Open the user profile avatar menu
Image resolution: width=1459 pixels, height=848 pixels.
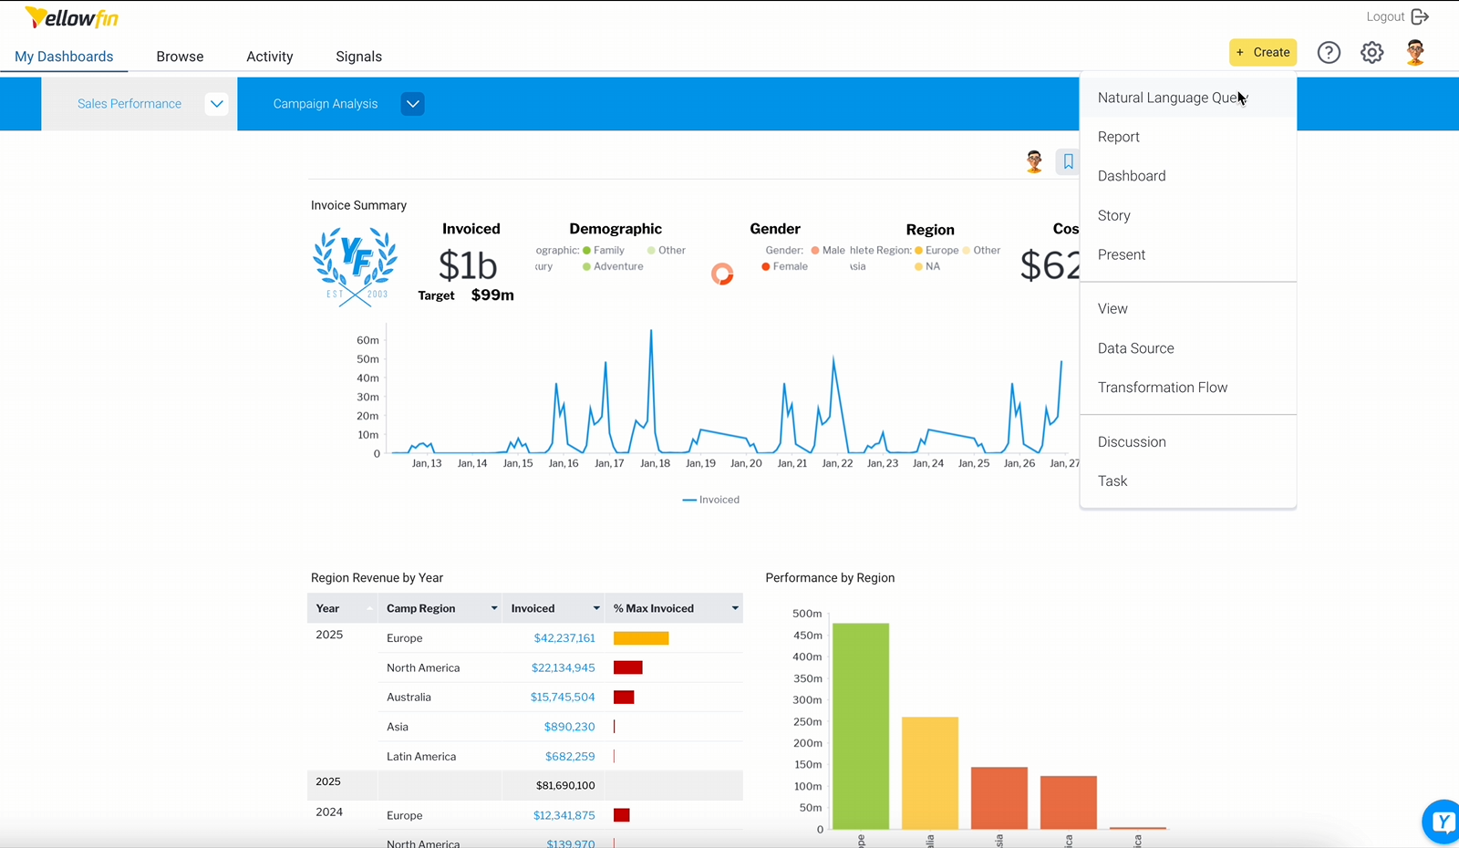[1414, 52]
